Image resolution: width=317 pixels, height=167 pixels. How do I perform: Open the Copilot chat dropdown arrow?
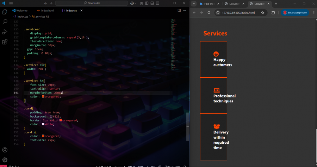point(136,3)
